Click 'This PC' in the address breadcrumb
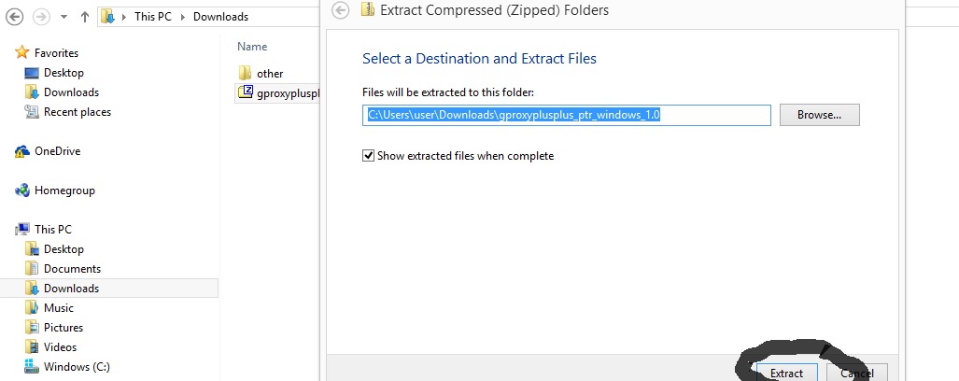959x381 pixels. click(153, 17)
